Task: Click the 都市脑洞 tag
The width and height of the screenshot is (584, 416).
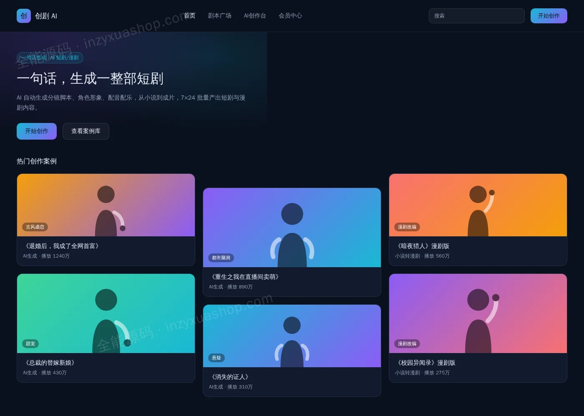Action: click(x=221, y=258)
